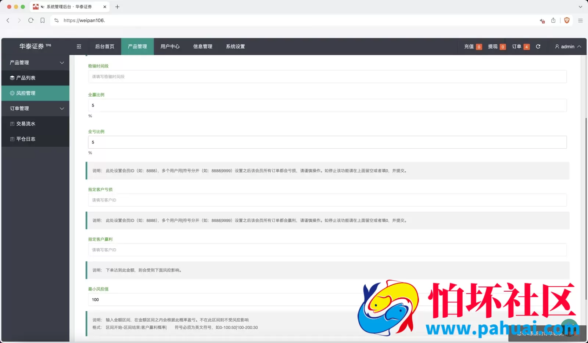The width and height of the screenshot is (588, 343).
Task: Click the 平仓日志 document icon
Action: [x=12, y=139]
